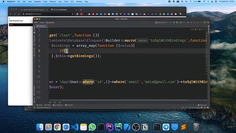Click the Debug bug icon in PhpStorm toolbar
The height and width of the screenshot is (133, 236).
(174, 23)
